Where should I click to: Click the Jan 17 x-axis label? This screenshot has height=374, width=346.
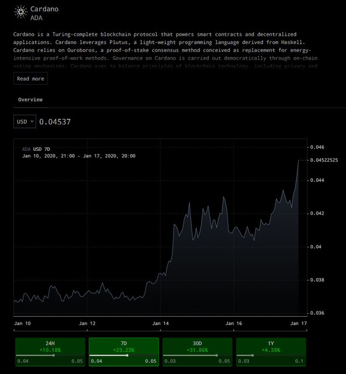coord(299,323)
